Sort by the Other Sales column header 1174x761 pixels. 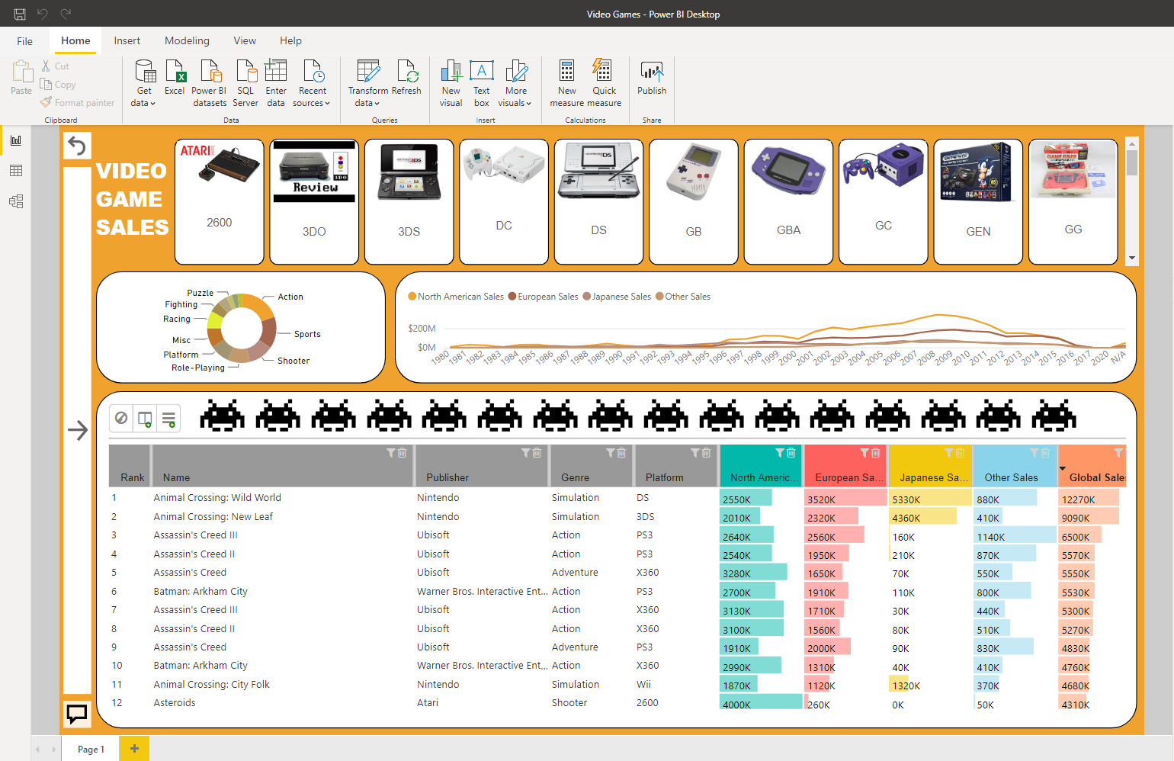(x=1011, y=477)
